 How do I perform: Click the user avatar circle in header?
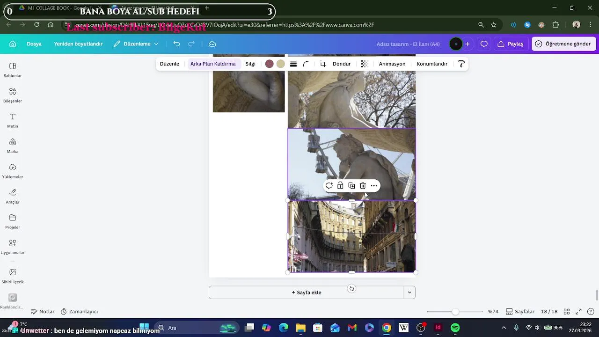tap(456, 44)
